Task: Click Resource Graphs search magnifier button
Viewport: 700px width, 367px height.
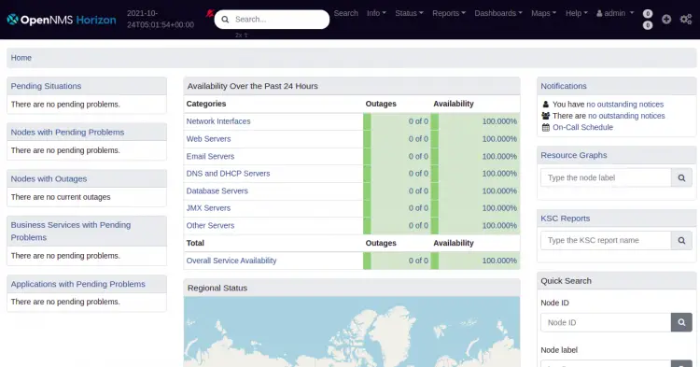Action: (x=681, y=177)
